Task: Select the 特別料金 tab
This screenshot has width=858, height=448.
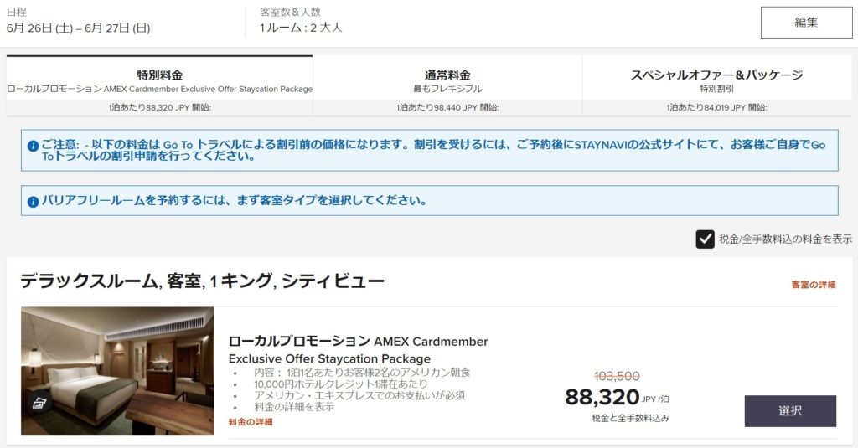Action: click(159, 81)
